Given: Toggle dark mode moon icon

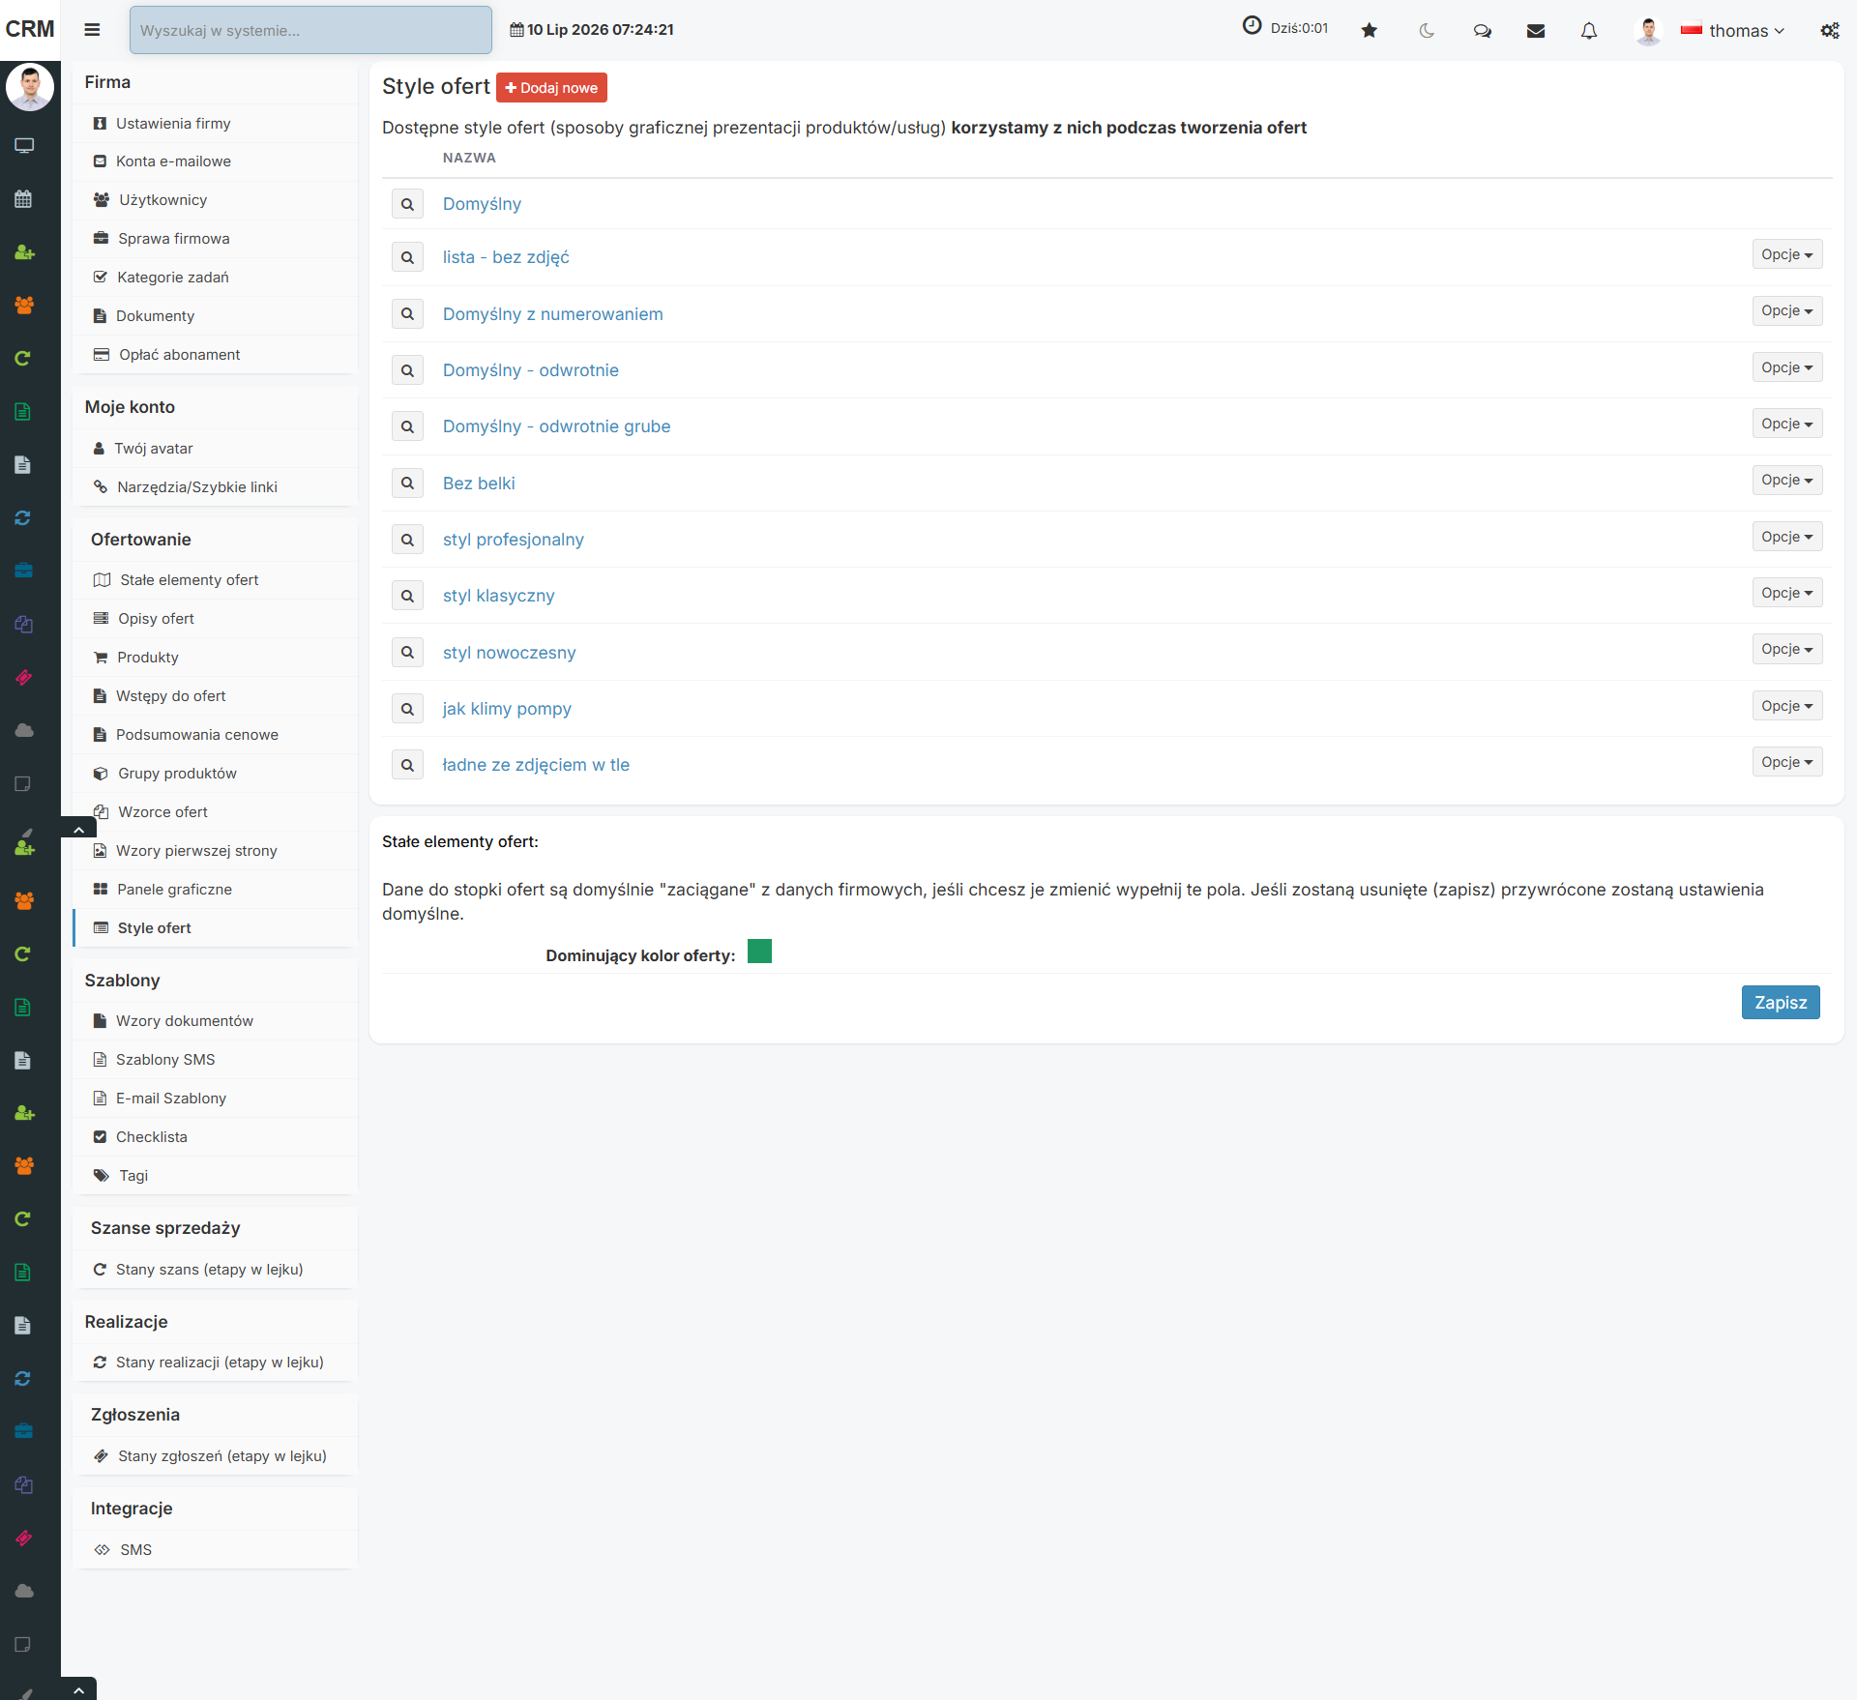Looking at the screenshot, I should tap(1426, 30).
